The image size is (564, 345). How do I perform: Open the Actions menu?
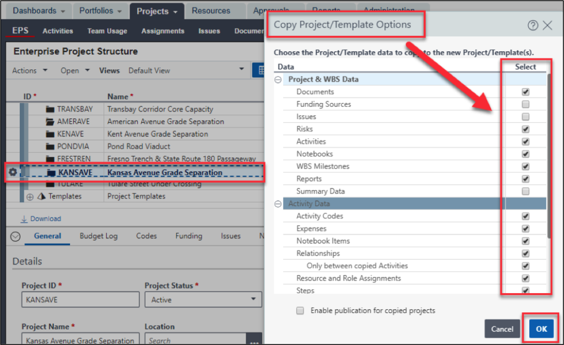coord(25,71)
